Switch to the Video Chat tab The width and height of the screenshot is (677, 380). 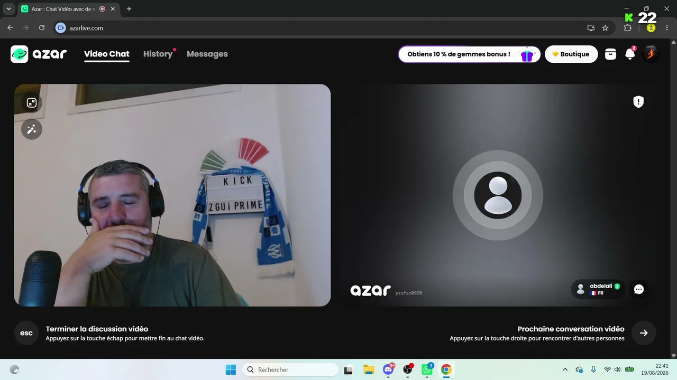coord(107,54)
